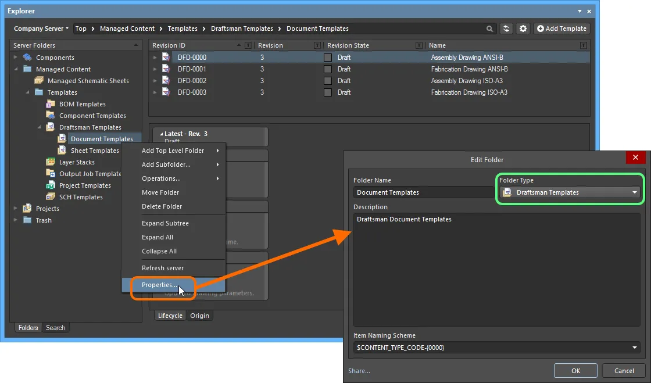Click the BOM Templates folder icon
651x383 pixels.
(x=50, y=103)
